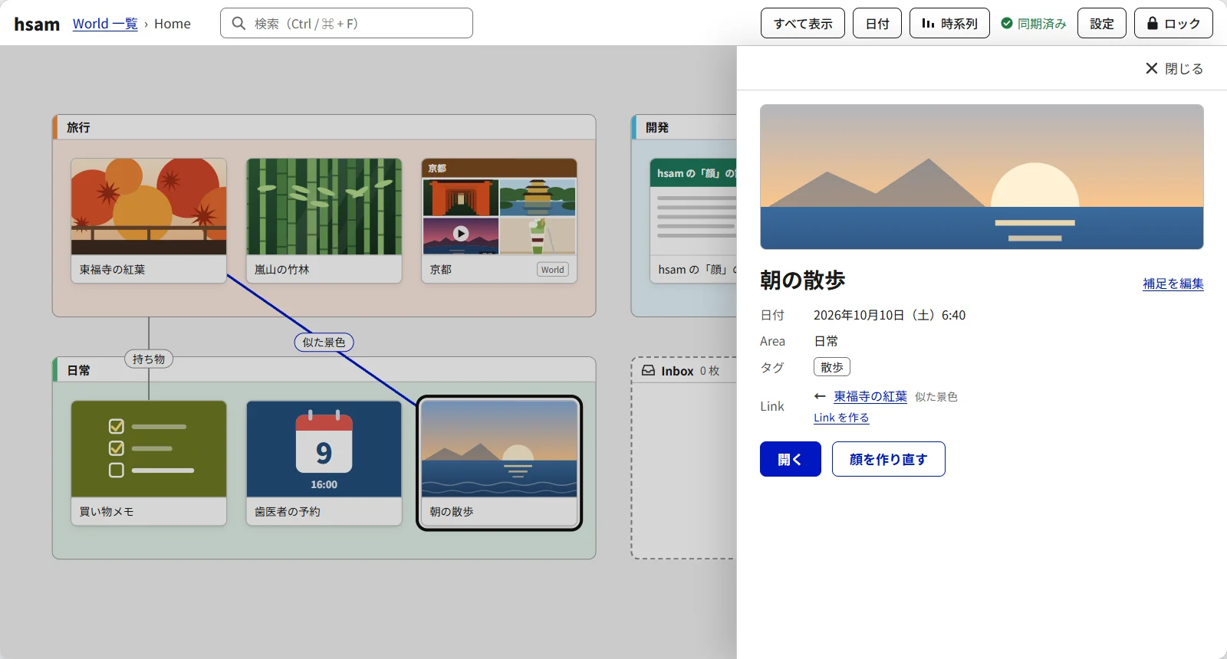Play the video in 京都 card
Viewport: 1227px width, 659px height.
pyautogui.click(x=460, y=233)
